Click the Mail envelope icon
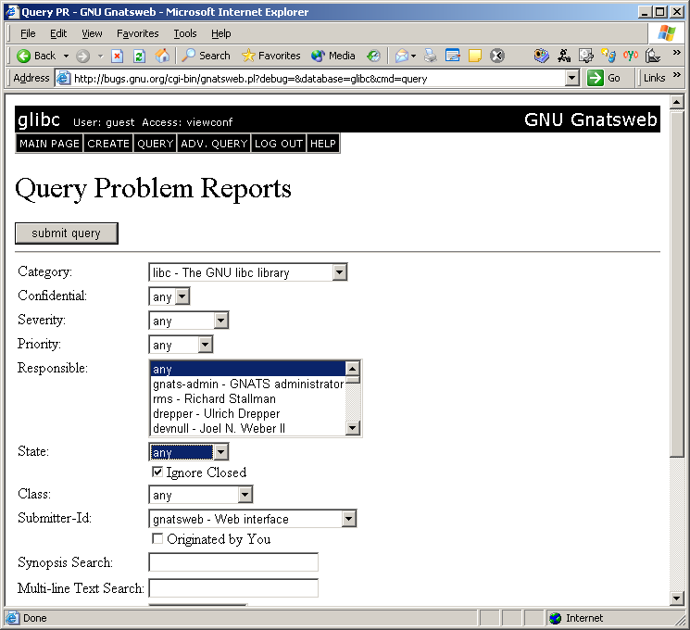690x630 pixels. [402, 56]
